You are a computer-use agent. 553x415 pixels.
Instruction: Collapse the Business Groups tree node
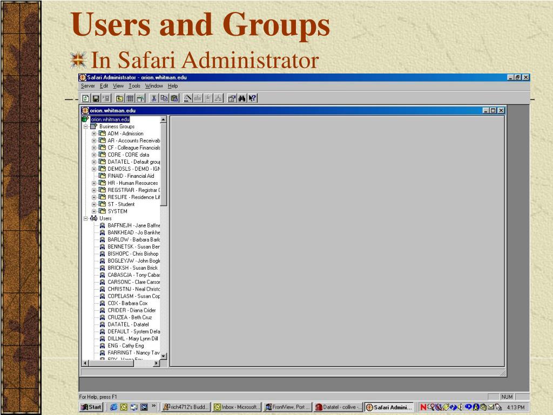point(85,126)
